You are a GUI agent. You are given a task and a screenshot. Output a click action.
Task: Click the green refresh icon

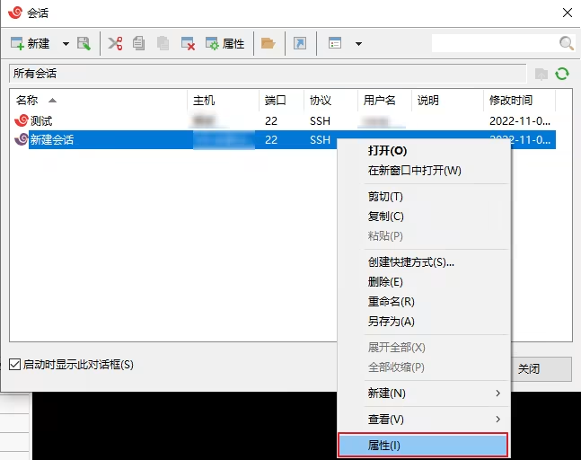point(562,74)
